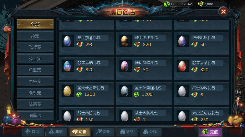The height and width of the screenshot is (137, 245).
Task: Open the 装备 bottom tab
Action: click(103, 132)
